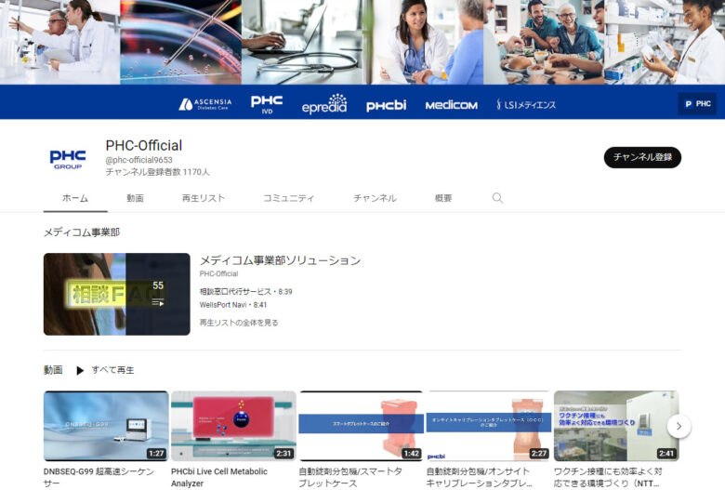Open メディコム事業部ソリューション playlist title
This screenshot has height=490, width=725.
click(x=280, y=260)
